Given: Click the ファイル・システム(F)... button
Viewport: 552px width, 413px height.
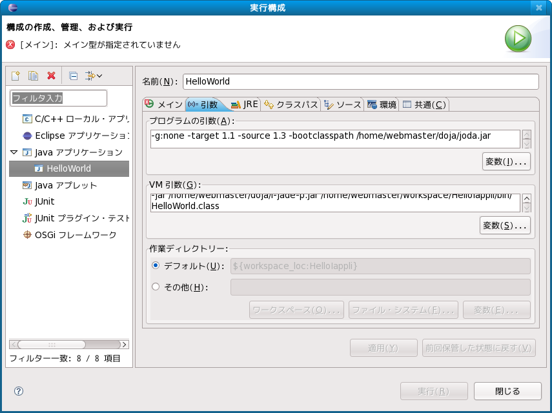Looking at the screenshot, I should pyautogui.click(x=404, y=310).
